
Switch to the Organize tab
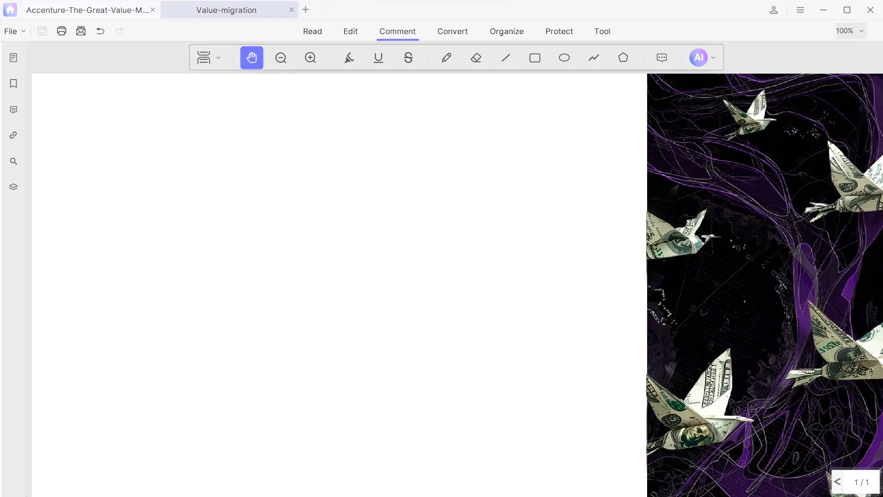(506, 31)
